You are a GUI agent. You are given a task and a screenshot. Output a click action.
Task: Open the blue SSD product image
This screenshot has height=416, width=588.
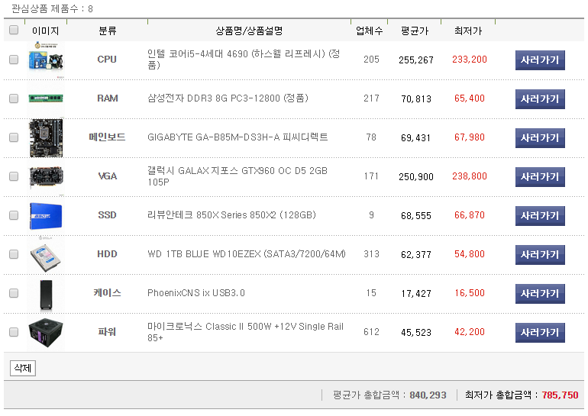(x=46, y=215)
